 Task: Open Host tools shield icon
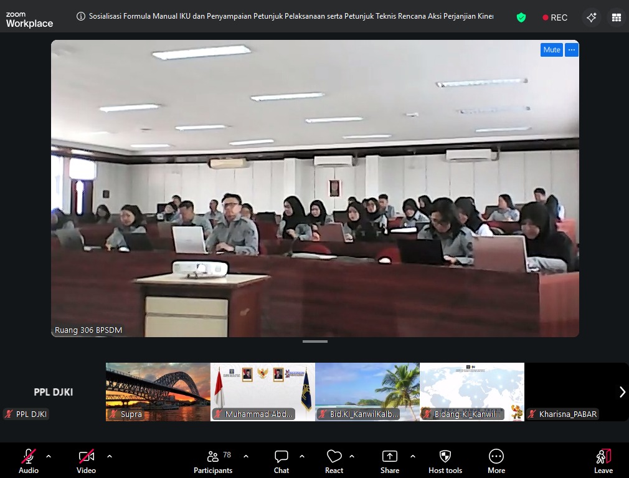click(445, 462)
